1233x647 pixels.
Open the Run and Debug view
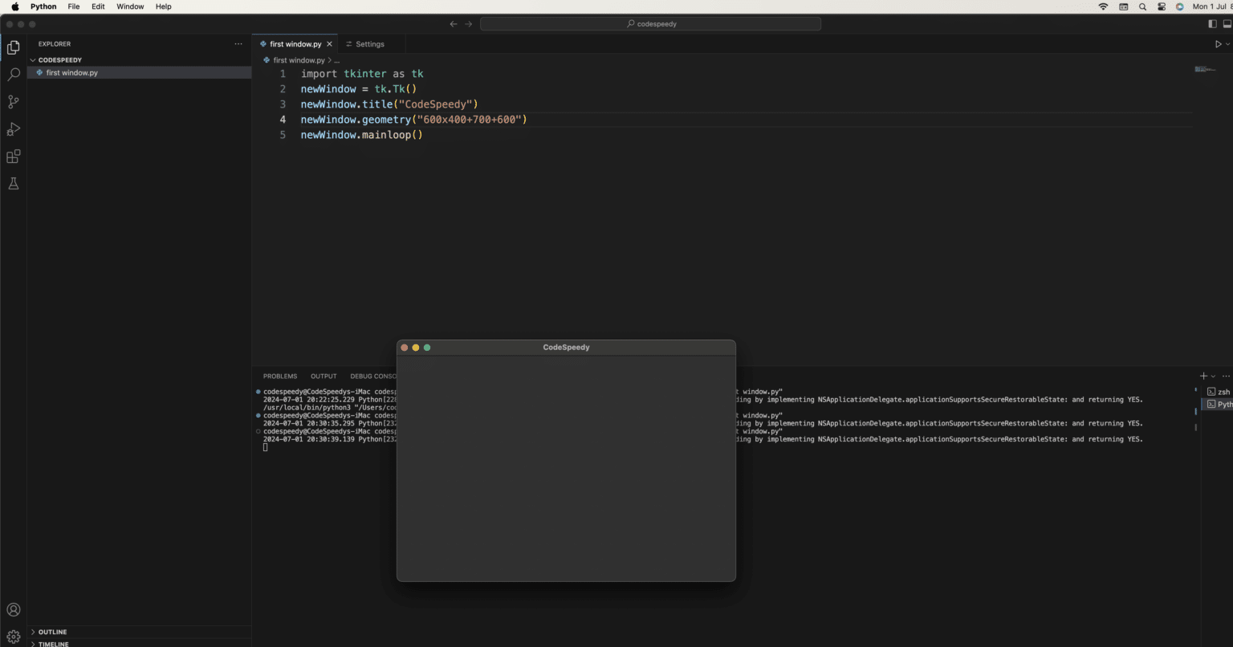[x=13, y=128]
